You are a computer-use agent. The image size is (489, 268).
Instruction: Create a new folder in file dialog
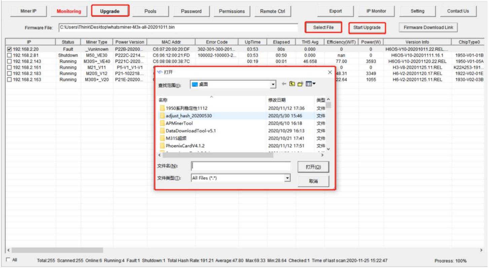(x=300, y=84)
